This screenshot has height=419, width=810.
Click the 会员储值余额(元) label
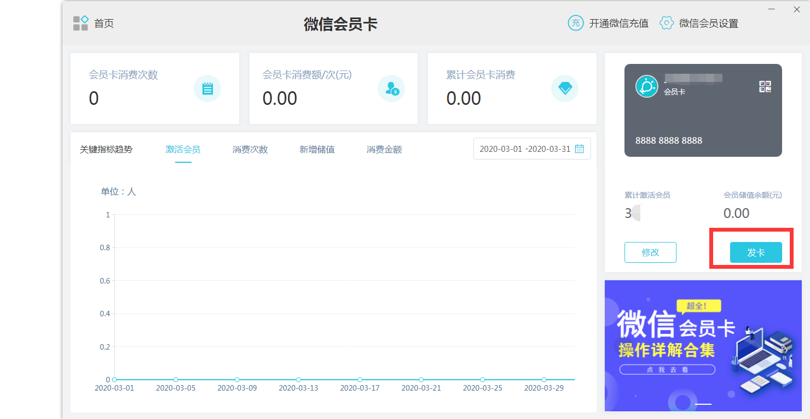point(753,195)
